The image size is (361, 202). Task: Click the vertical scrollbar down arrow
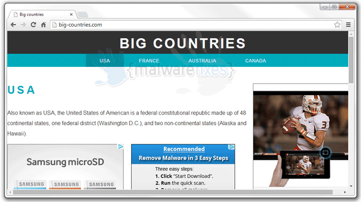(351, 186)
